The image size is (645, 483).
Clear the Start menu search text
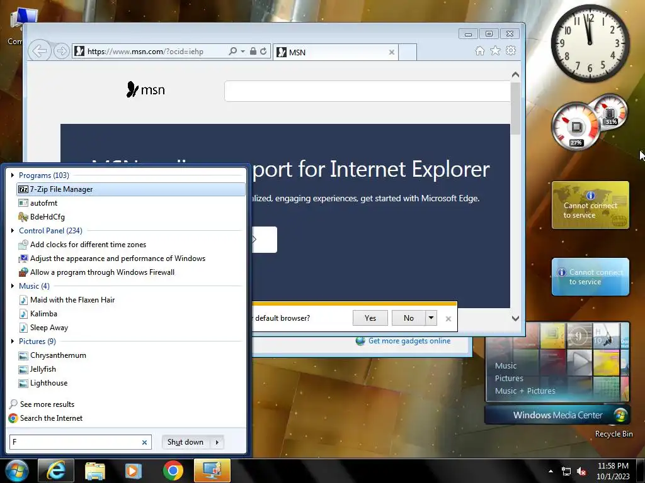coord(144,442)
